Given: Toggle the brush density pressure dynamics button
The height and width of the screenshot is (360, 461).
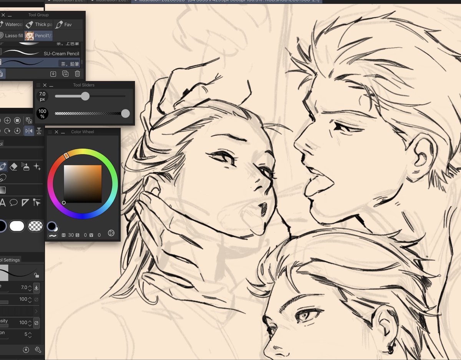Looking at the screenshot, I should pos(36,323).
